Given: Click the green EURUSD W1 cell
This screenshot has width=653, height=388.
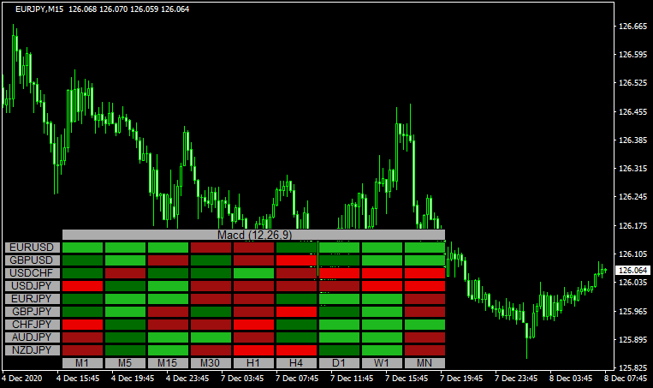Looking at the screenshot, I should coord(382,248).
